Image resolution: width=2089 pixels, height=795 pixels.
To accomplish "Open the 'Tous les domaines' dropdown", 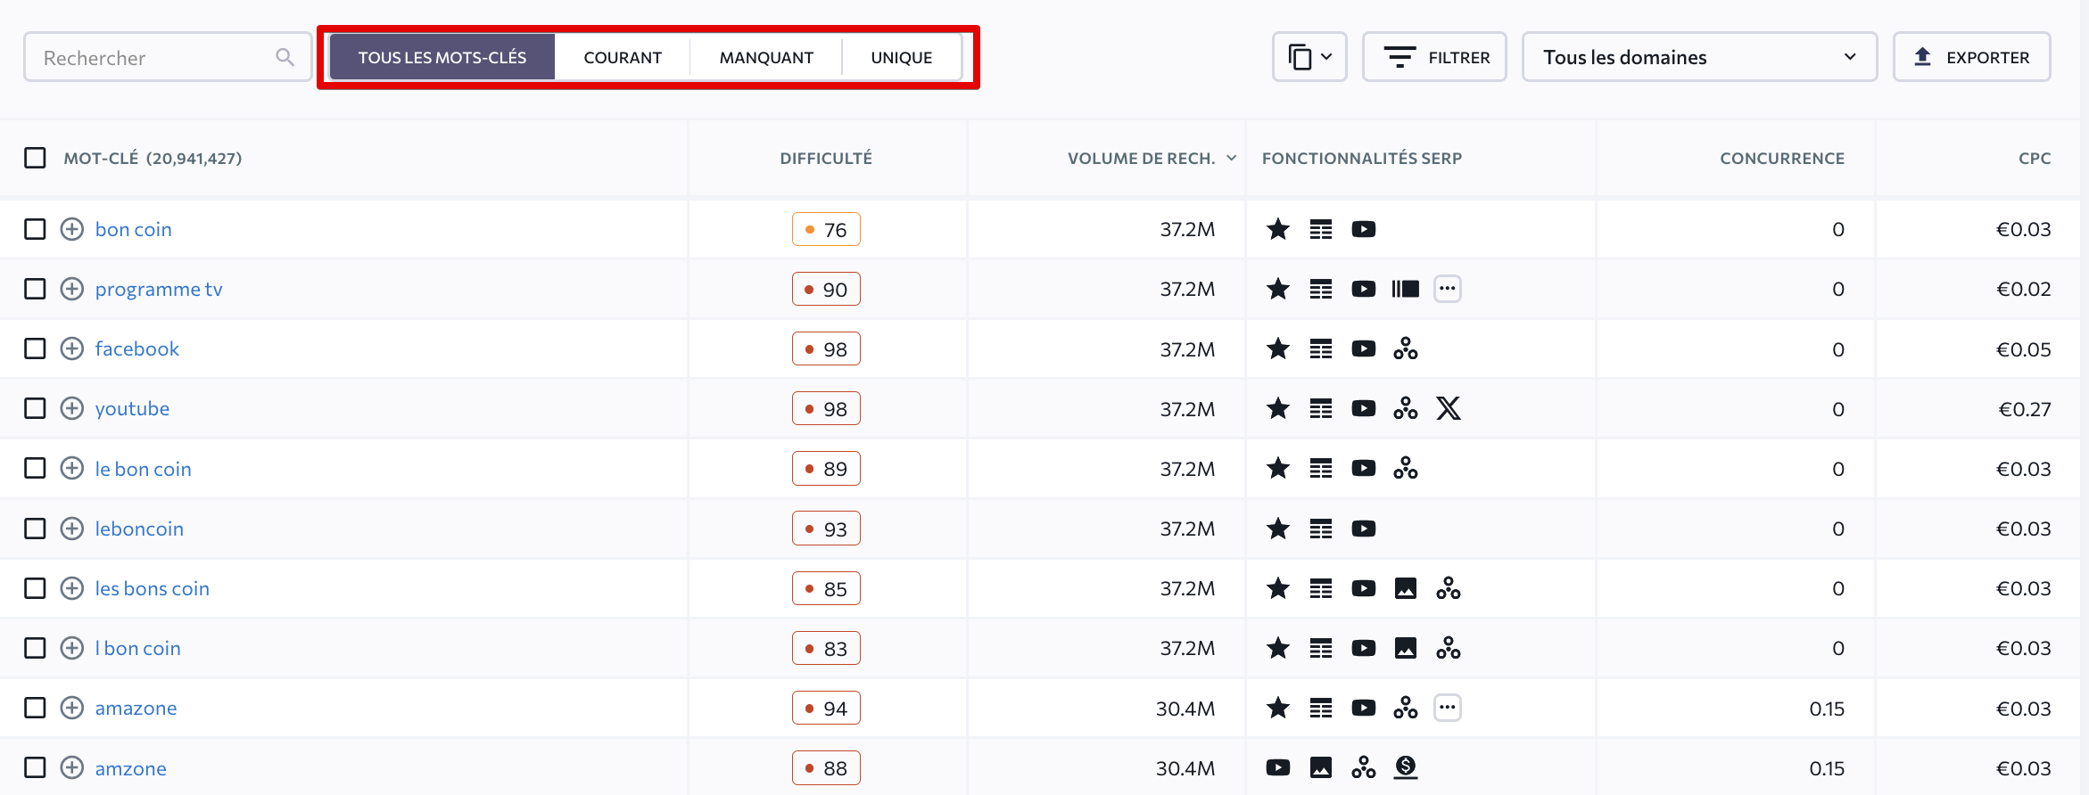I will 1699,57.
